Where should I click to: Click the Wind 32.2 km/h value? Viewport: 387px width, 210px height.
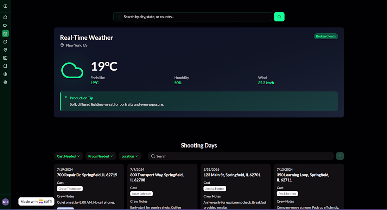click(x=266, y=83)
